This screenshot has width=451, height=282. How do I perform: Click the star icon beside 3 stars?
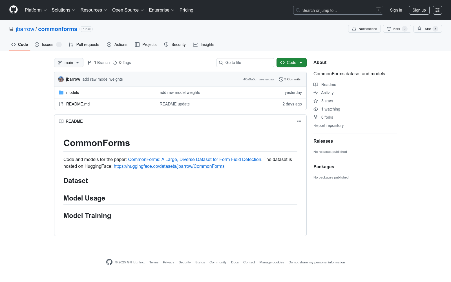click(x=316, y=101)
